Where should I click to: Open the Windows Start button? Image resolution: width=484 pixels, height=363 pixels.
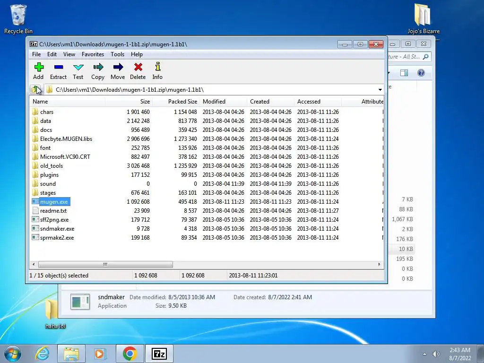[x=13, y=354]
